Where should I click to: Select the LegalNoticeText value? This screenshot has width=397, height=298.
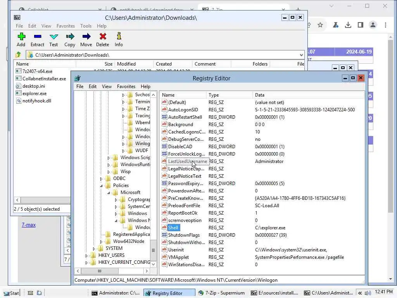coord(185,176)
